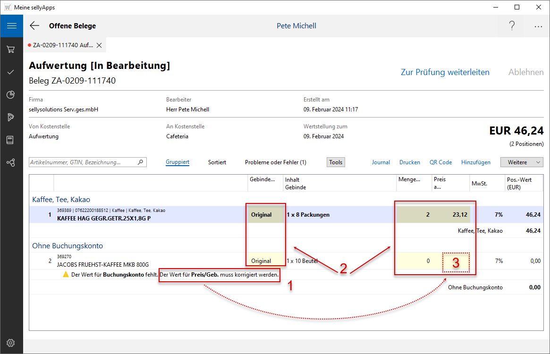The image size is (550, 354).
Task: Open settings gear in sidebar
Action: [x=10, y=343]
